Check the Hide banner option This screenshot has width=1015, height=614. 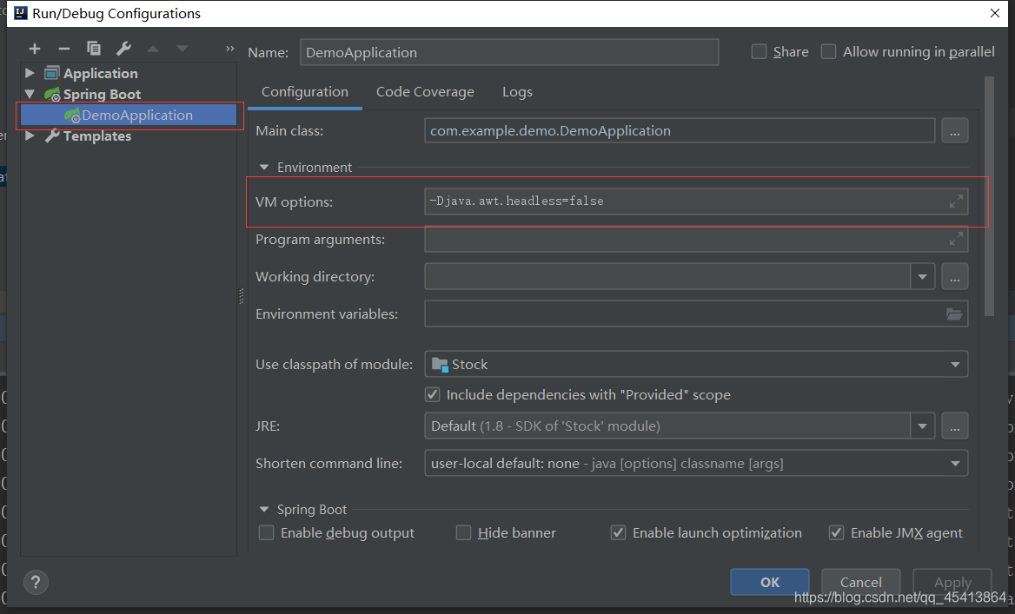coord(463,532)
